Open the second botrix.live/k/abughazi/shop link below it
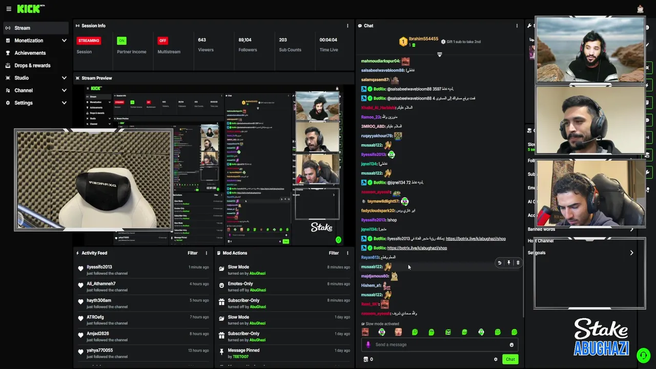The image size is (656, 369). (x=417, y=248)
